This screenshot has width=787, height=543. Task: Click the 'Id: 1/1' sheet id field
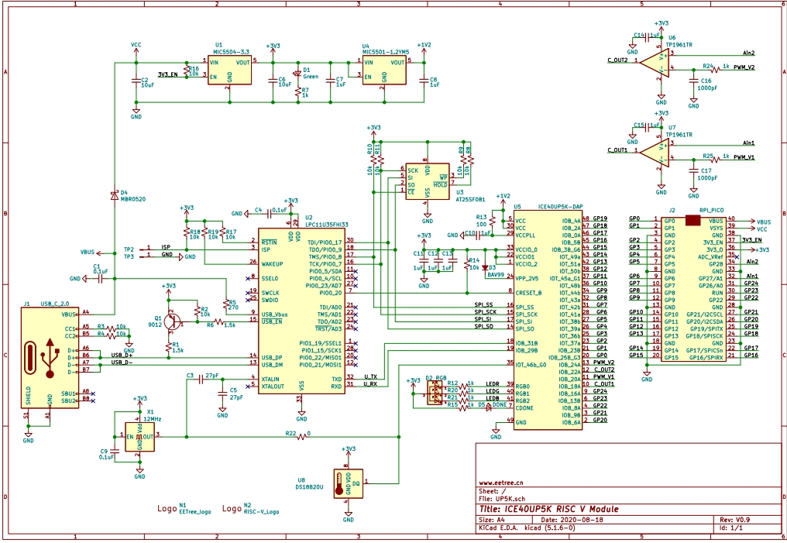[731, 528]
